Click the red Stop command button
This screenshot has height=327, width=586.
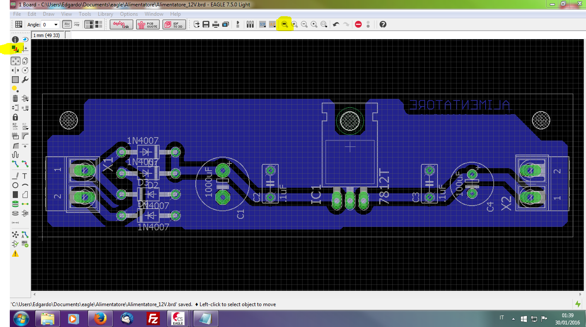pyautogui.click(x=358, y=25)
